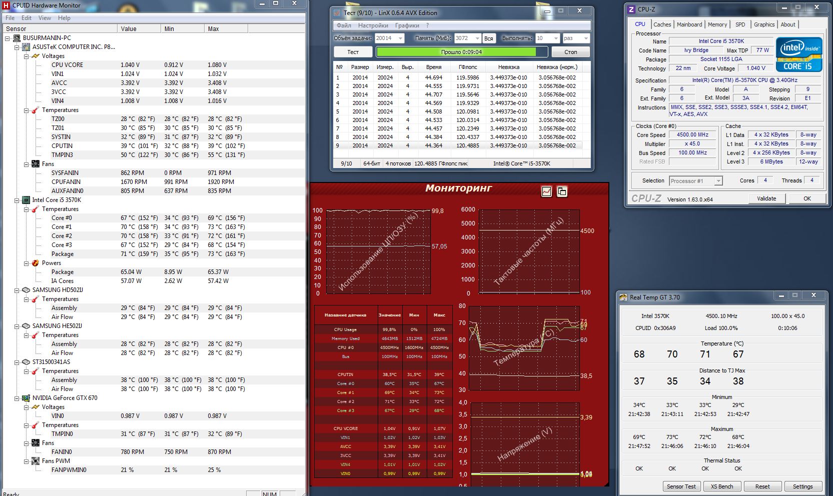Viewport: 833px width, 496px height.
Task: Switch to the Memory tab in CPU-Z
Action: 717,24
